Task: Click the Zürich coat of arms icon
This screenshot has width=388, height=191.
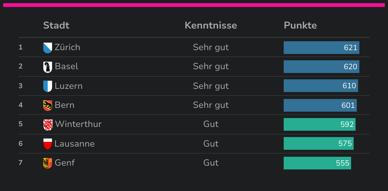Action: point(47,48)
